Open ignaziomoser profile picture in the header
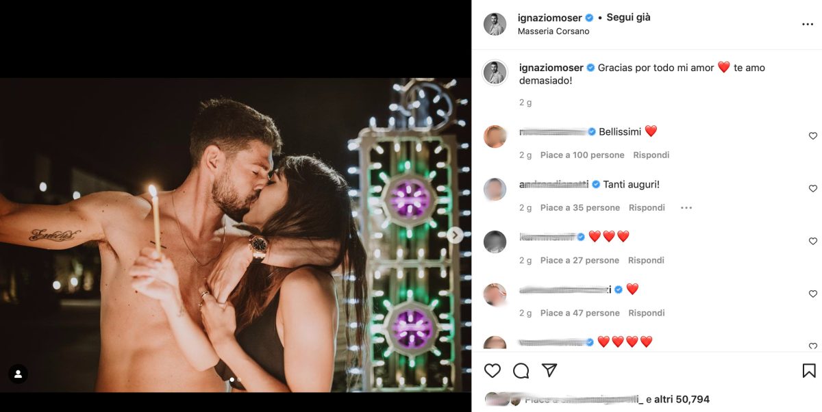The height and width of the screenshot is (412, 822). [x=495, y=24]
